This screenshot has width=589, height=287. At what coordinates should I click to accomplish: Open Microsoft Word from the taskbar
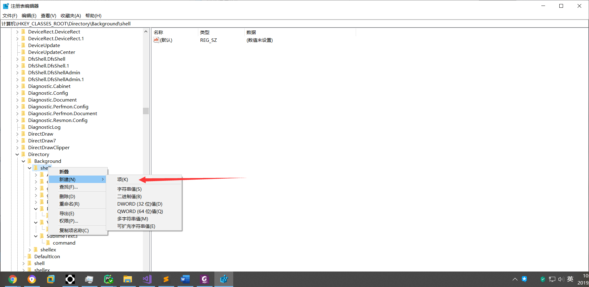click(x=185, y=279)
